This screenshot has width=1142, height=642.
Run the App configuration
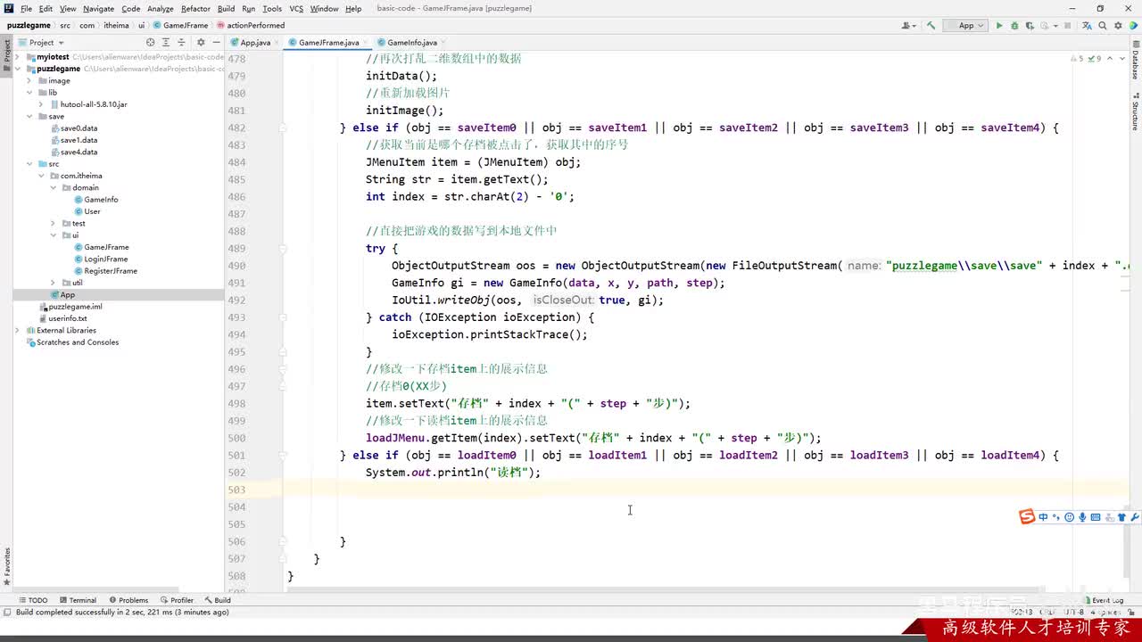tap(999, 26)
